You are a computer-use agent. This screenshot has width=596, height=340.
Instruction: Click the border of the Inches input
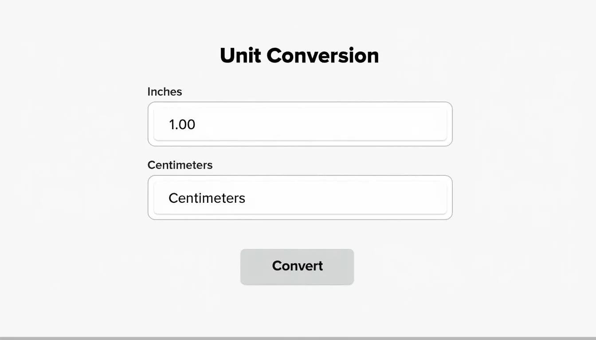click(300, 103)
